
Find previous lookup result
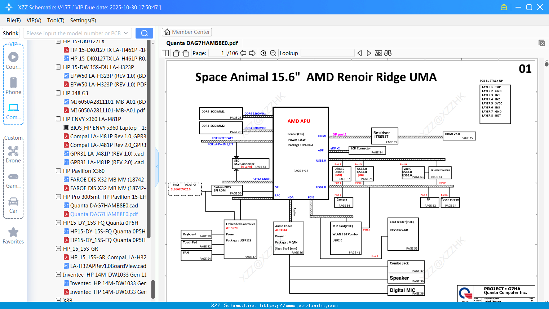click(359, 53)
